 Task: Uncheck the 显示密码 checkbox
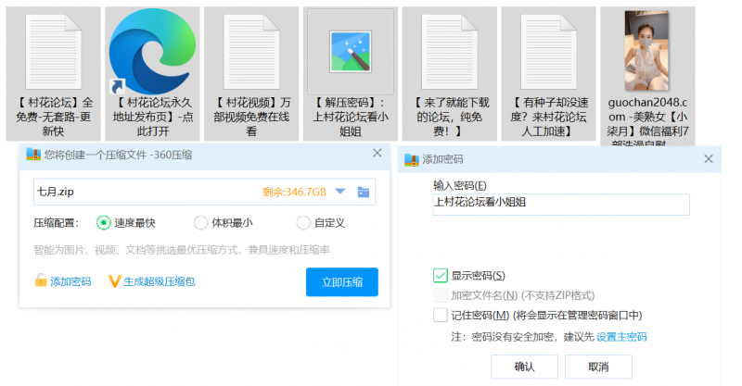(441, 275)
